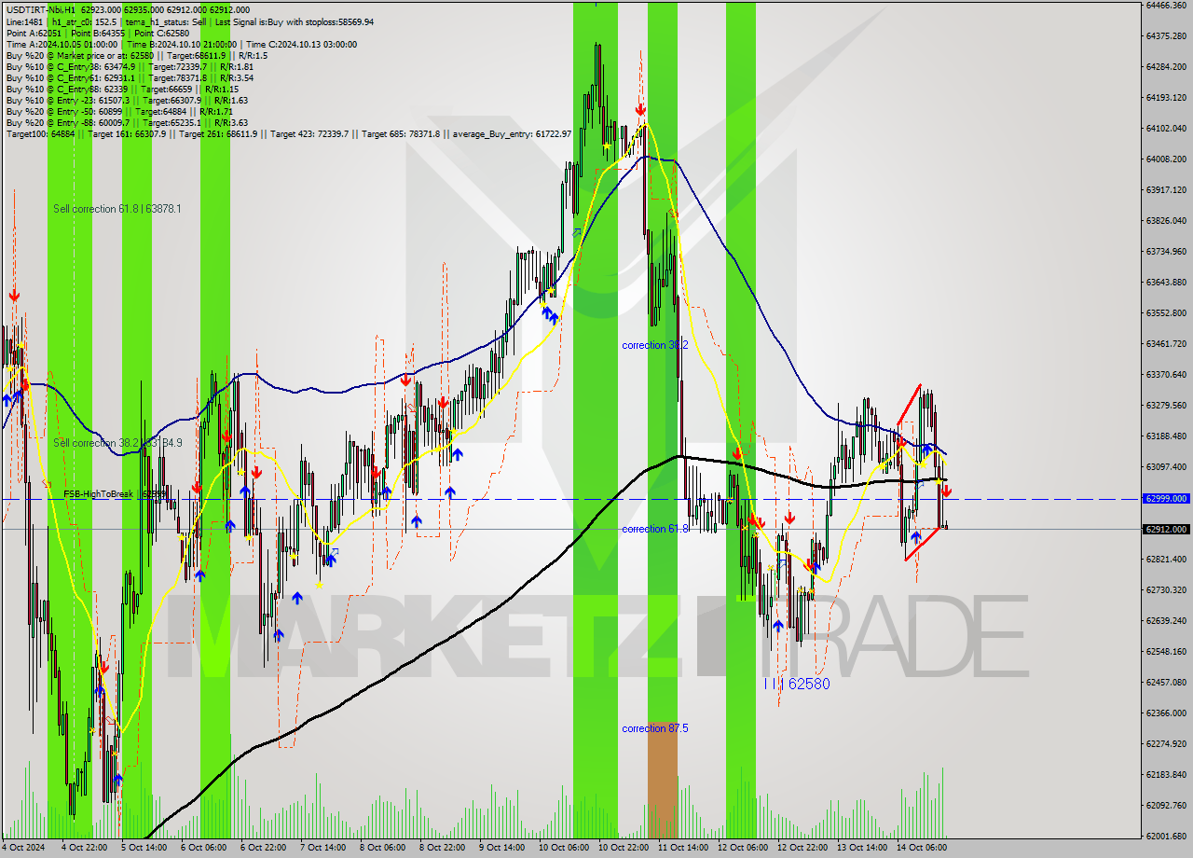This screenshot has width=1193, height=858.
Task: Click the 'Line:1481' indicator status line
Action: click(190, 21)
